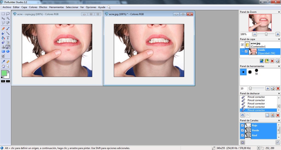Viewport: 281px width, 150px height.
Task: Select the brush preset labeled 50
Action: tap(257, 72)
